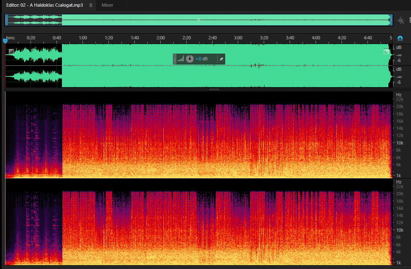Switch to the Mixer tab

(x=107, y=5)
